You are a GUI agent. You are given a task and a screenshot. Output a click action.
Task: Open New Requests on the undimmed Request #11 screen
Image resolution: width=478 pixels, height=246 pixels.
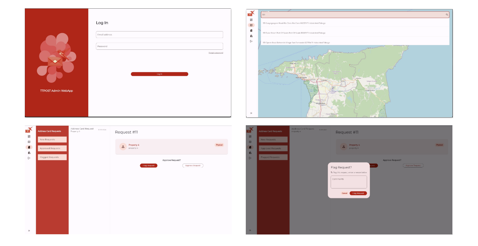52,139
